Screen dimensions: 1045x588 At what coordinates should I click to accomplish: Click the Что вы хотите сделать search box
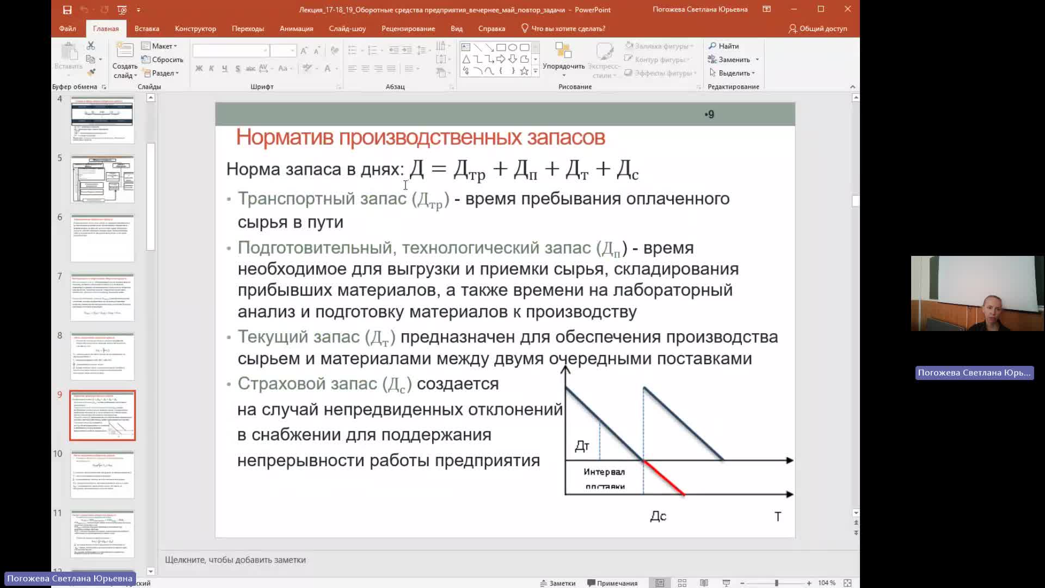coord(563,28)
